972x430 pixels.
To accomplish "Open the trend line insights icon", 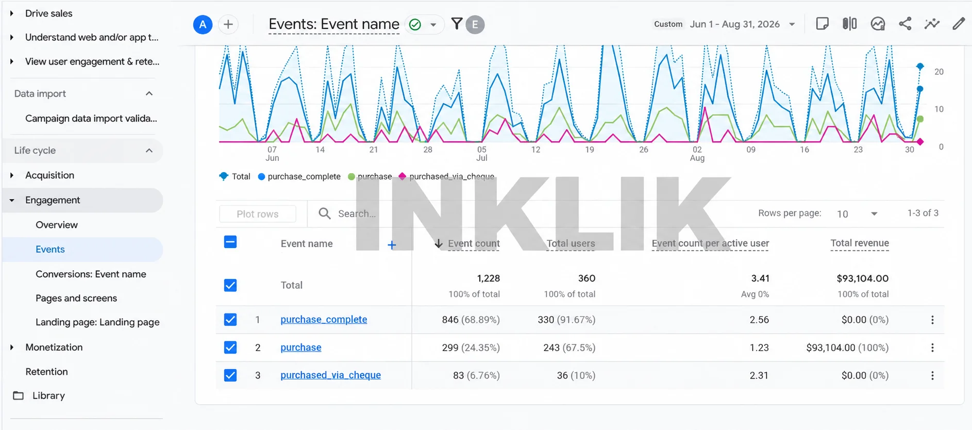I will pyautogui.click(x=932, y=24).
